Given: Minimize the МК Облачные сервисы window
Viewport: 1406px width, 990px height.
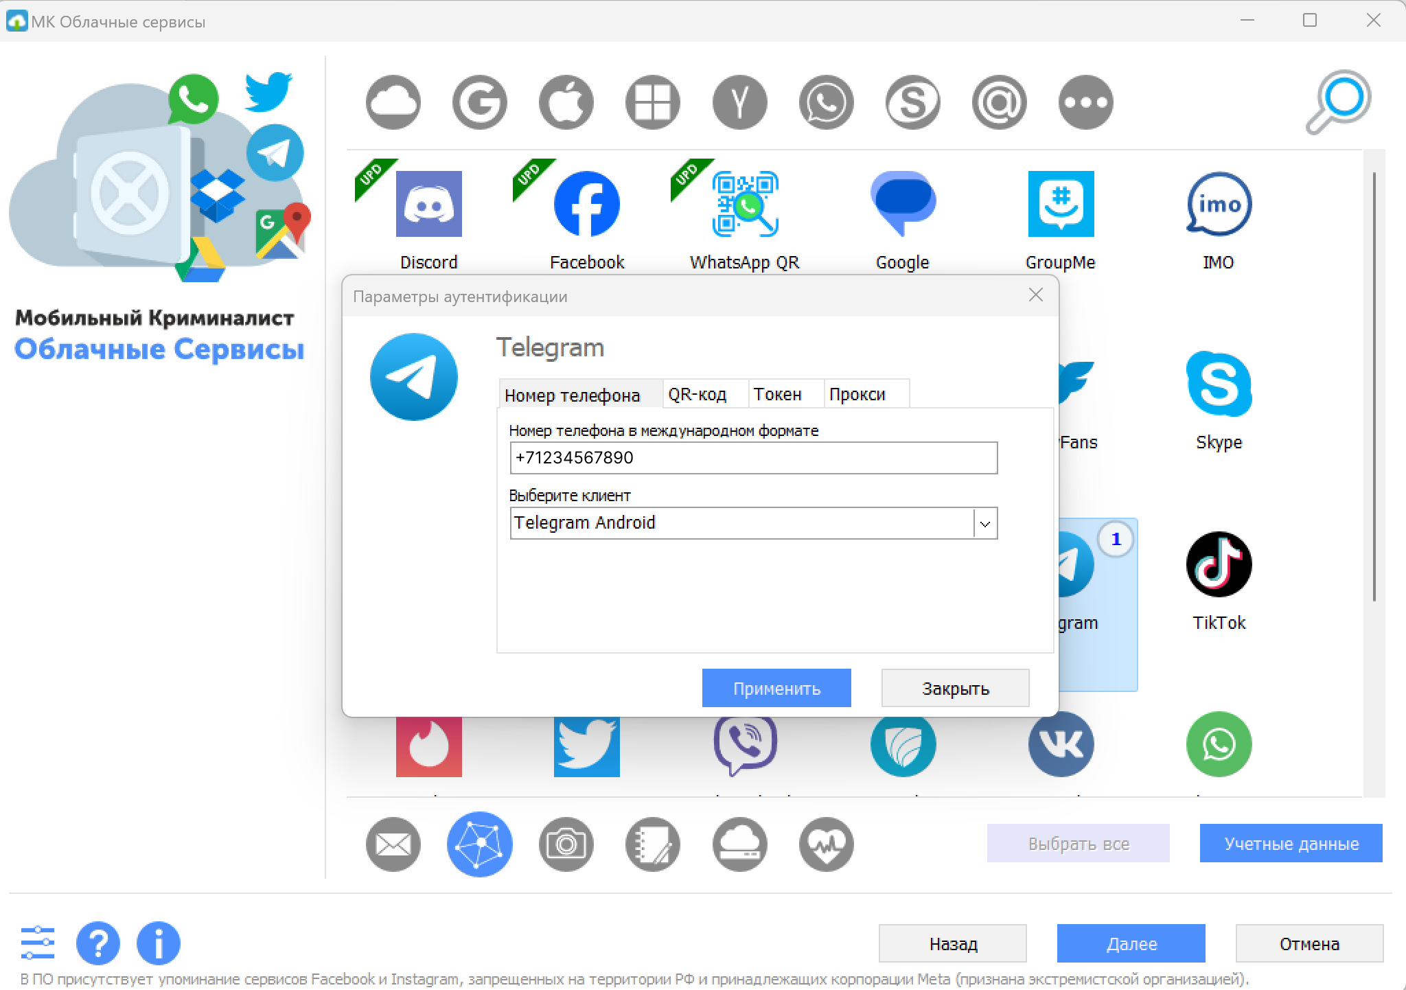Looking at the screenshot, I should (1247, 21).
